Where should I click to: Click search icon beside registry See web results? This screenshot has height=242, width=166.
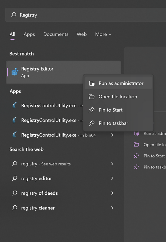tap(15, 164)
